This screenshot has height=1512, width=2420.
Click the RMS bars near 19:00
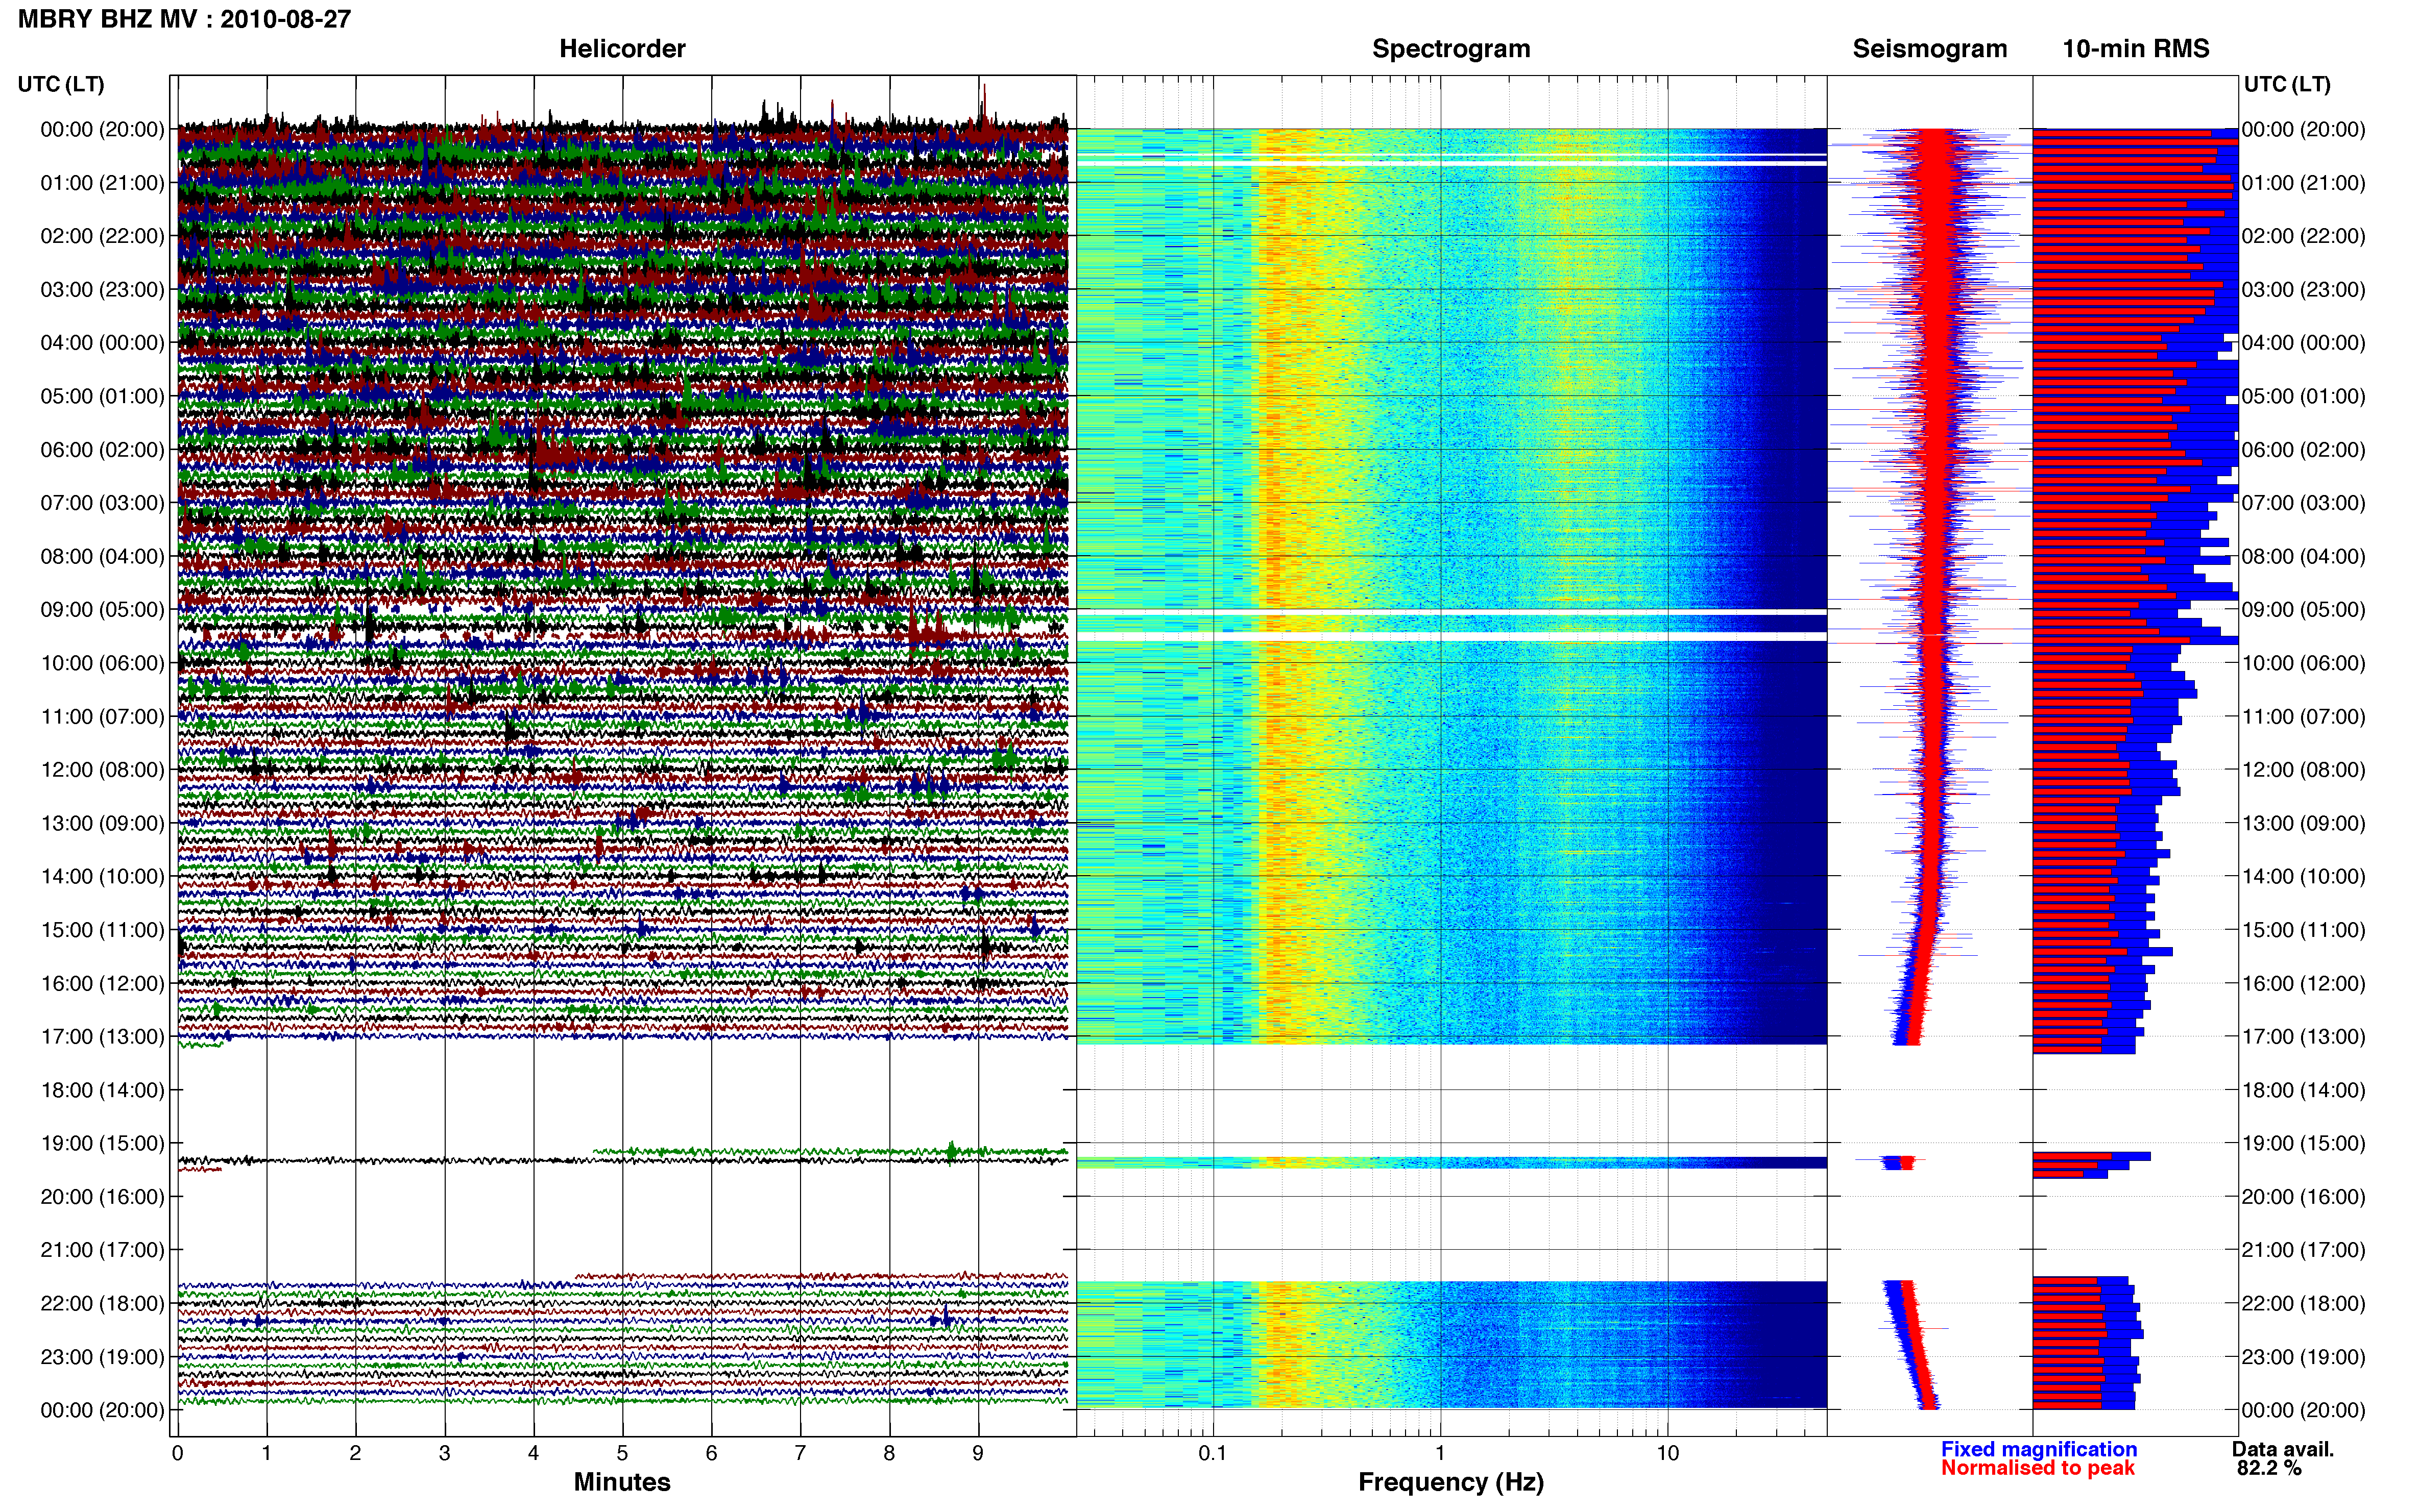point(2091,1165)
